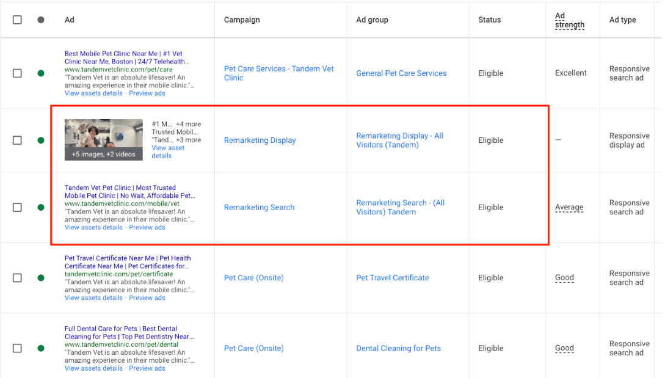Click green status dot of General Pet Care ad
This screenshot has height=378, width=665.
[41, 73]
